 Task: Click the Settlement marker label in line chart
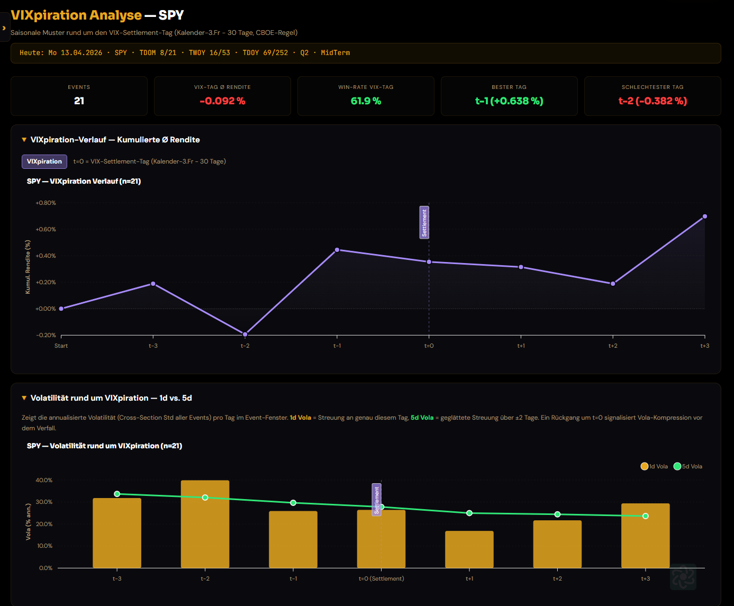(424, 222)
